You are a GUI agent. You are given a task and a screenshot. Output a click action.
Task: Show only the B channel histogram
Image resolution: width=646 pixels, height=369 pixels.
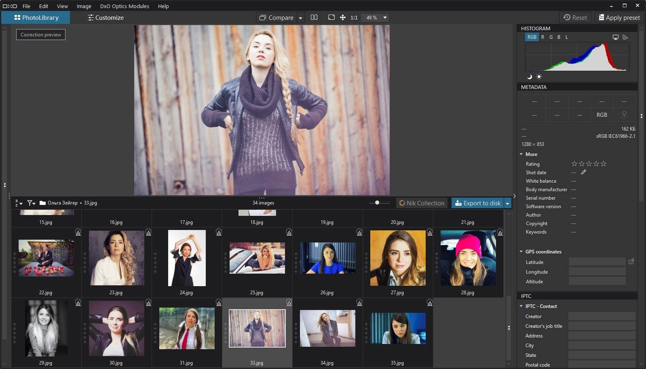click(x=559, y=37)
